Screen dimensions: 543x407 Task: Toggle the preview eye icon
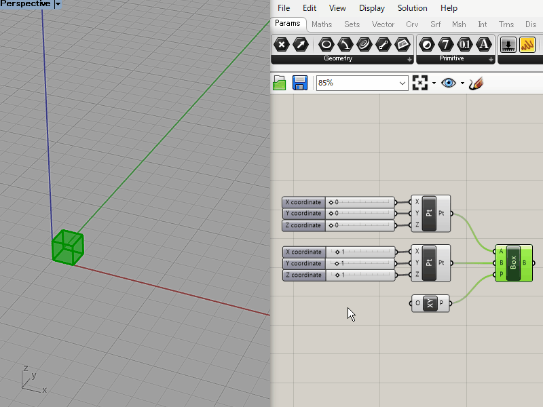tap(448, 83)
